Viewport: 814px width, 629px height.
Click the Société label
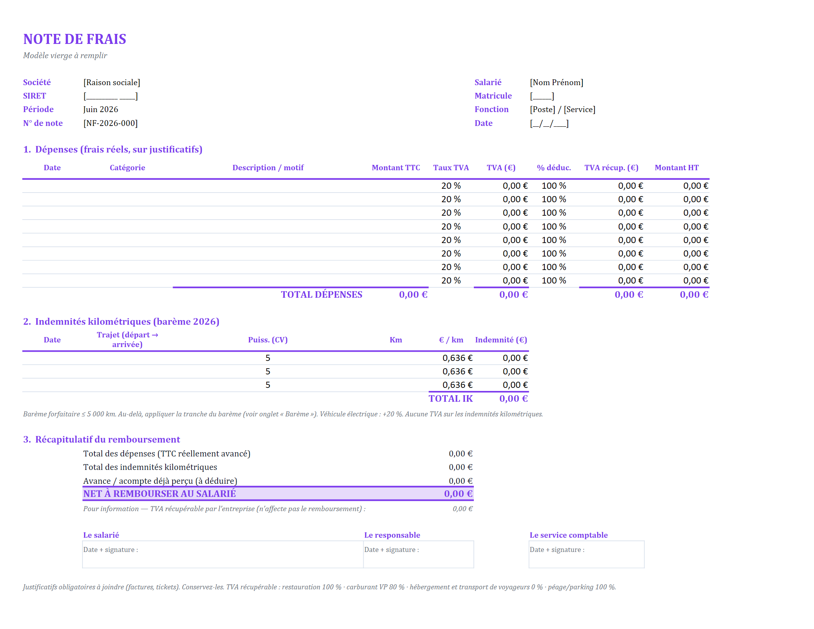click(x=37, y=82)
